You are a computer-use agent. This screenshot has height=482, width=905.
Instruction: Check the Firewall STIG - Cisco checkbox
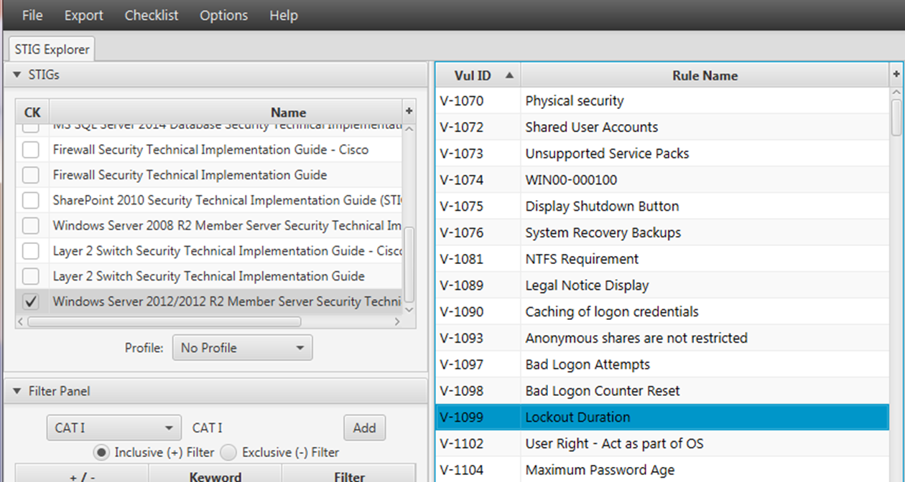pyautogui.click(x=30, y=150)
